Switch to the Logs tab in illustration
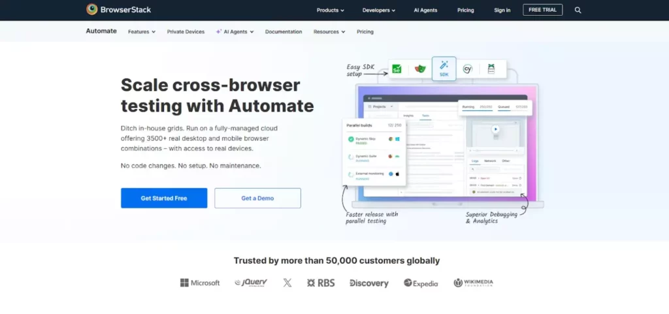Screen dimensions: 669x314 pos(475,161)
